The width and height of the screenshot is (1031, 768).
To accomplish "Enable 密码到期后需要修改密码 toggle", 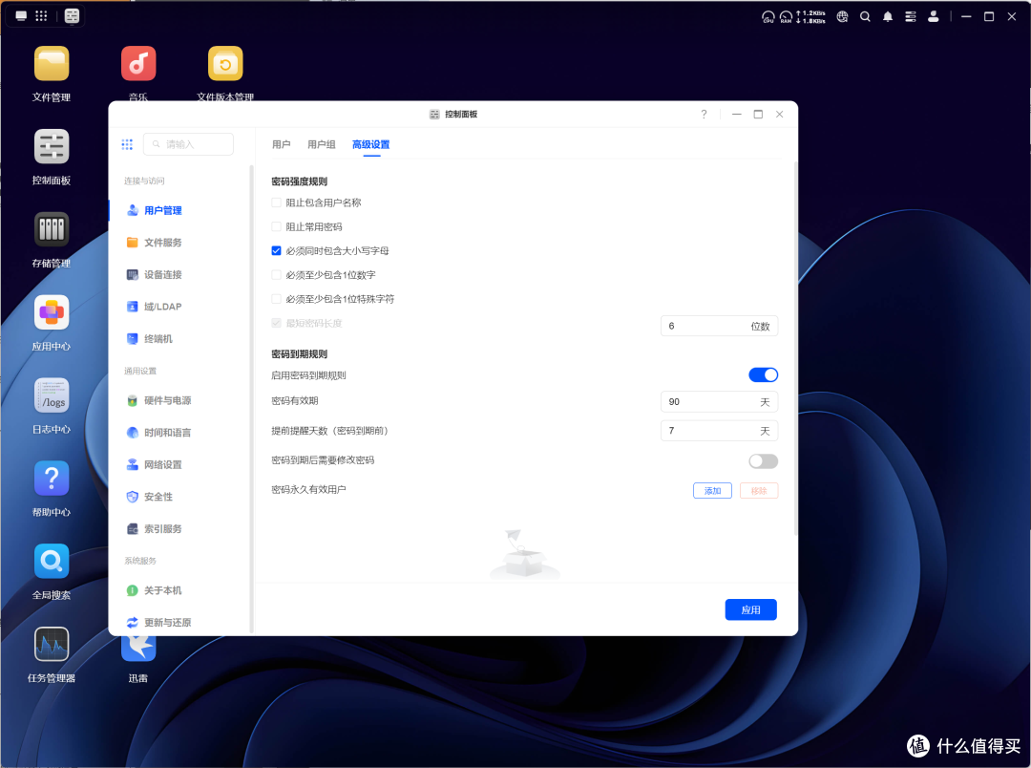I will [x=764, y=461].
